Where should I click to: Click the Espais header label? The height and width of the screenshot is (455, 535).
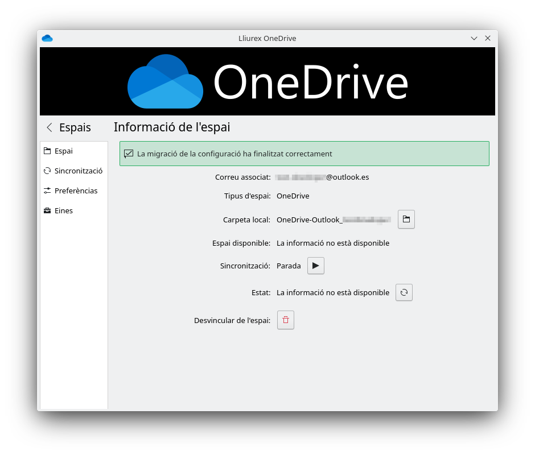coord(75,127)
